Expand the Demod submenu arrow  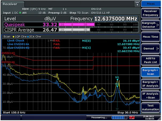(158, 49)
